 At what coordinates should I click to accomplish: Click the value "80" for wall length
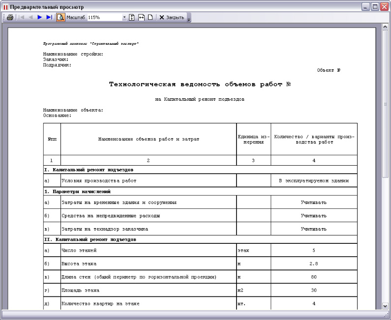pos(314,277)
